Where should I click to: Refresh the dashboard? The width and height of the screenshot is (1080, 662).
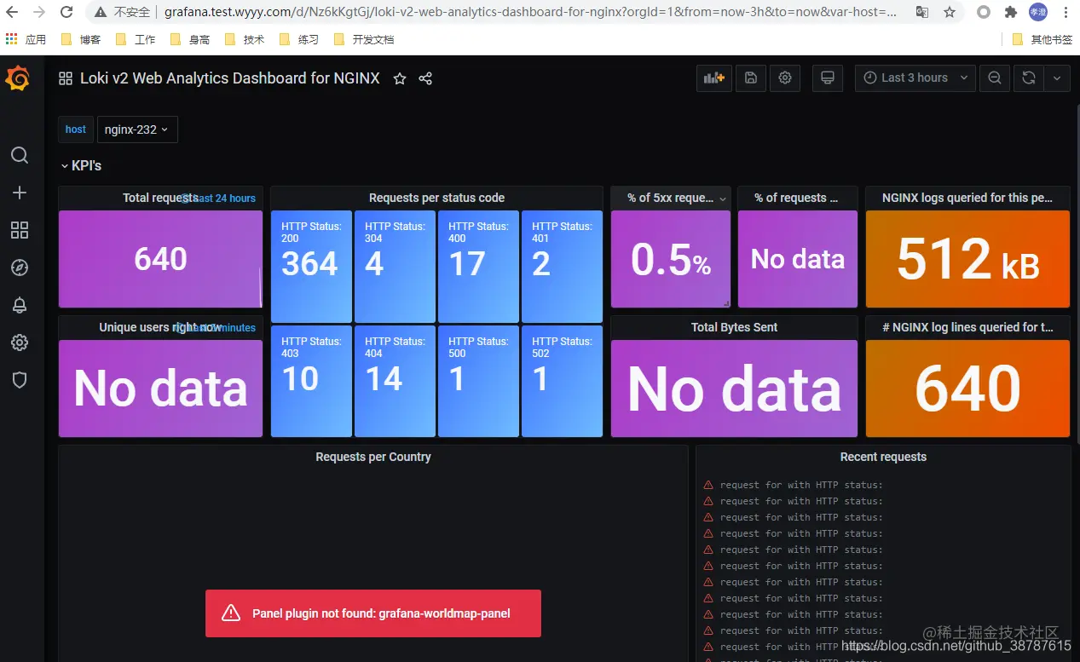pyautogui.click(x=1029, y=78)
